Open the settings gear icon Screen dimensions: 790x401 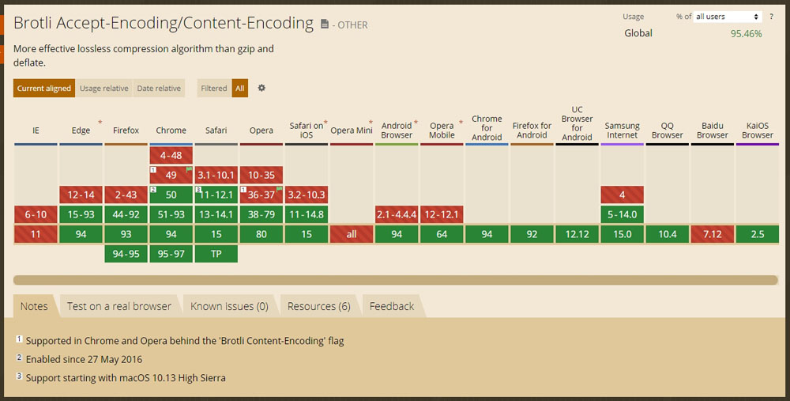click(x=261, y=88)
